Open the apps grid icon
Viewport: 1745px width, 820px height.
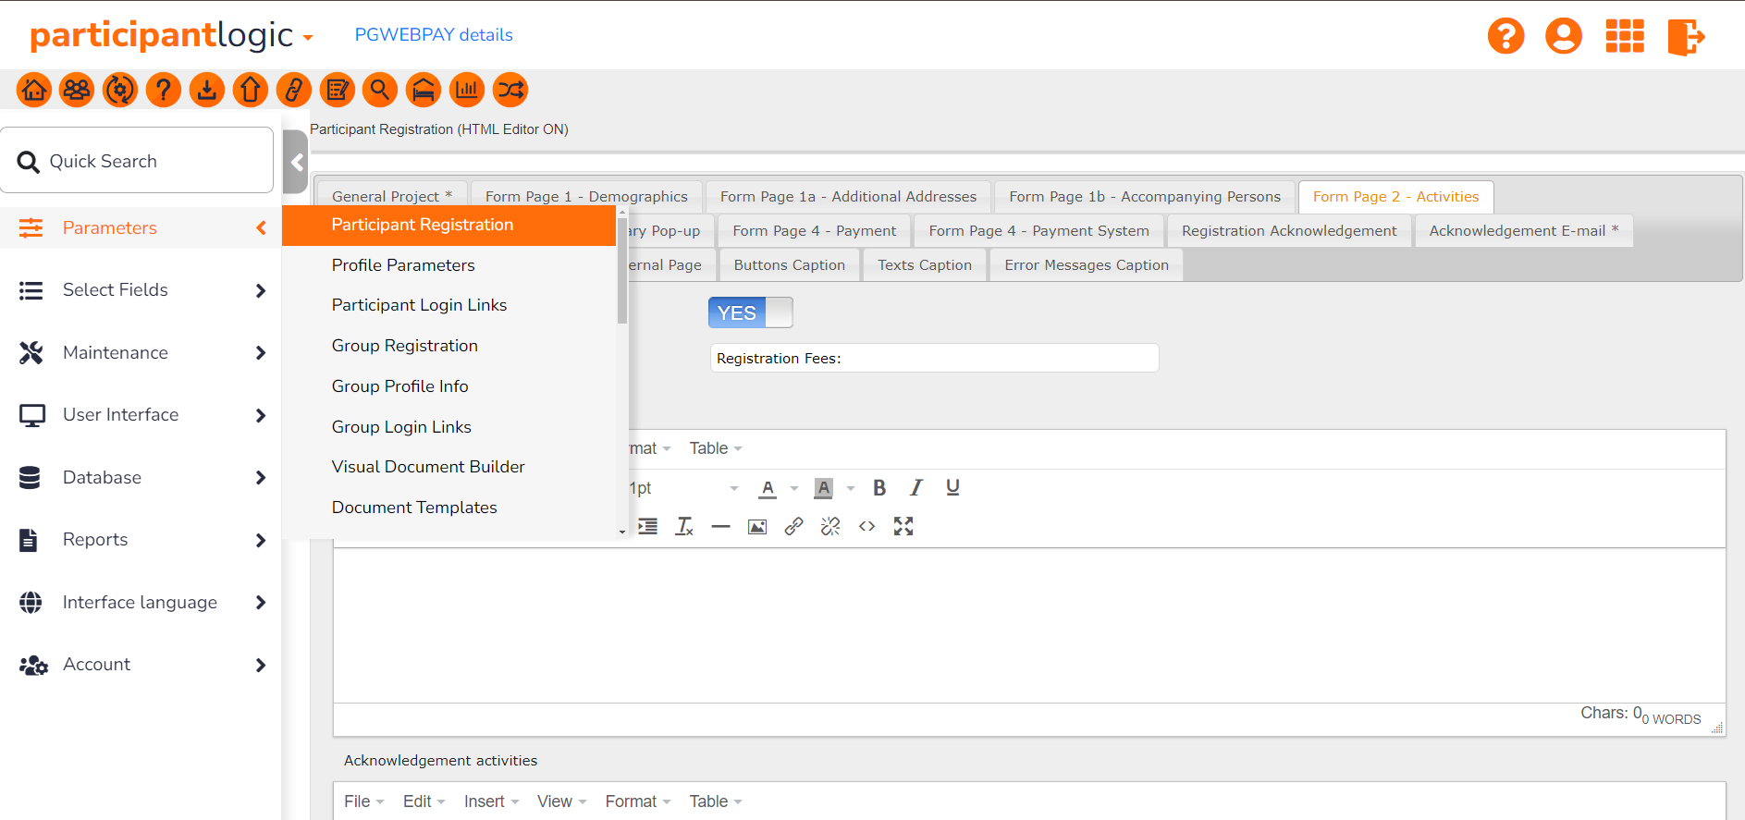coord(1624,37)
